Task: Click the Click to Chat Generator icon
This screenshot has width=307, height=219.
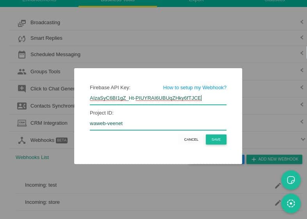Action: (x=22, y=89)
